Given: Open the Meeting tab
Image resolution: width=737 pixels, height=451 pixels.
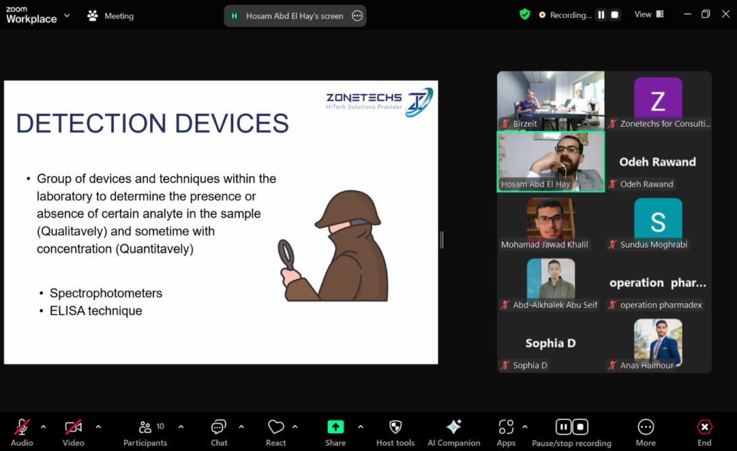Looking at the screenshot, I should coord(110,15).
